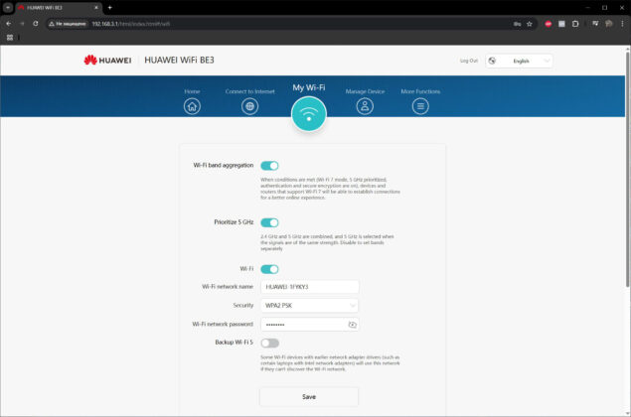Enable the Backup Wi-Fi 5 switch

pyautogui.click(x=269, y=343)
